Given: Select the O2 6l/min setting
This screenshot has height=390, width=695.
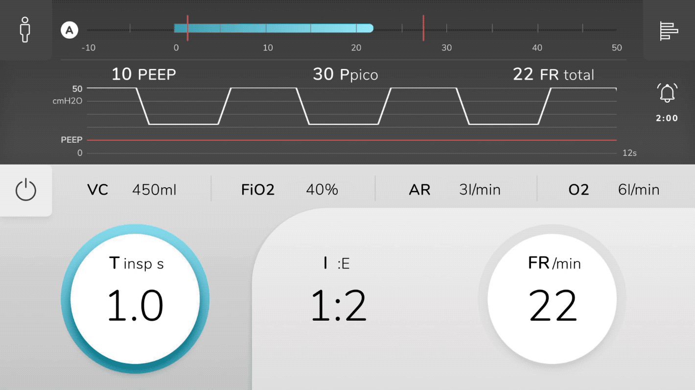Looking at the screenshot, I should (614, 190).
